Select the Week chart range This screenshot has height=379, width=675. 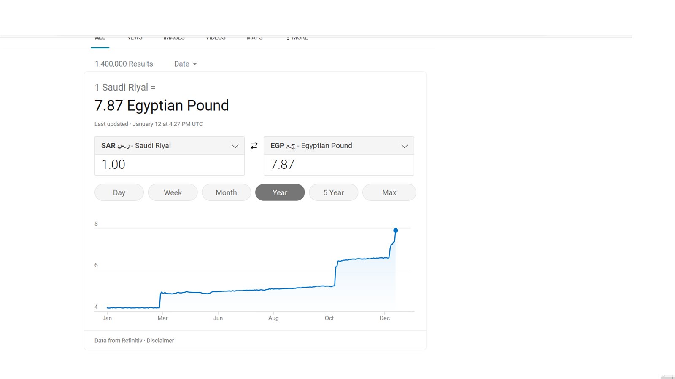coord(173,192)
